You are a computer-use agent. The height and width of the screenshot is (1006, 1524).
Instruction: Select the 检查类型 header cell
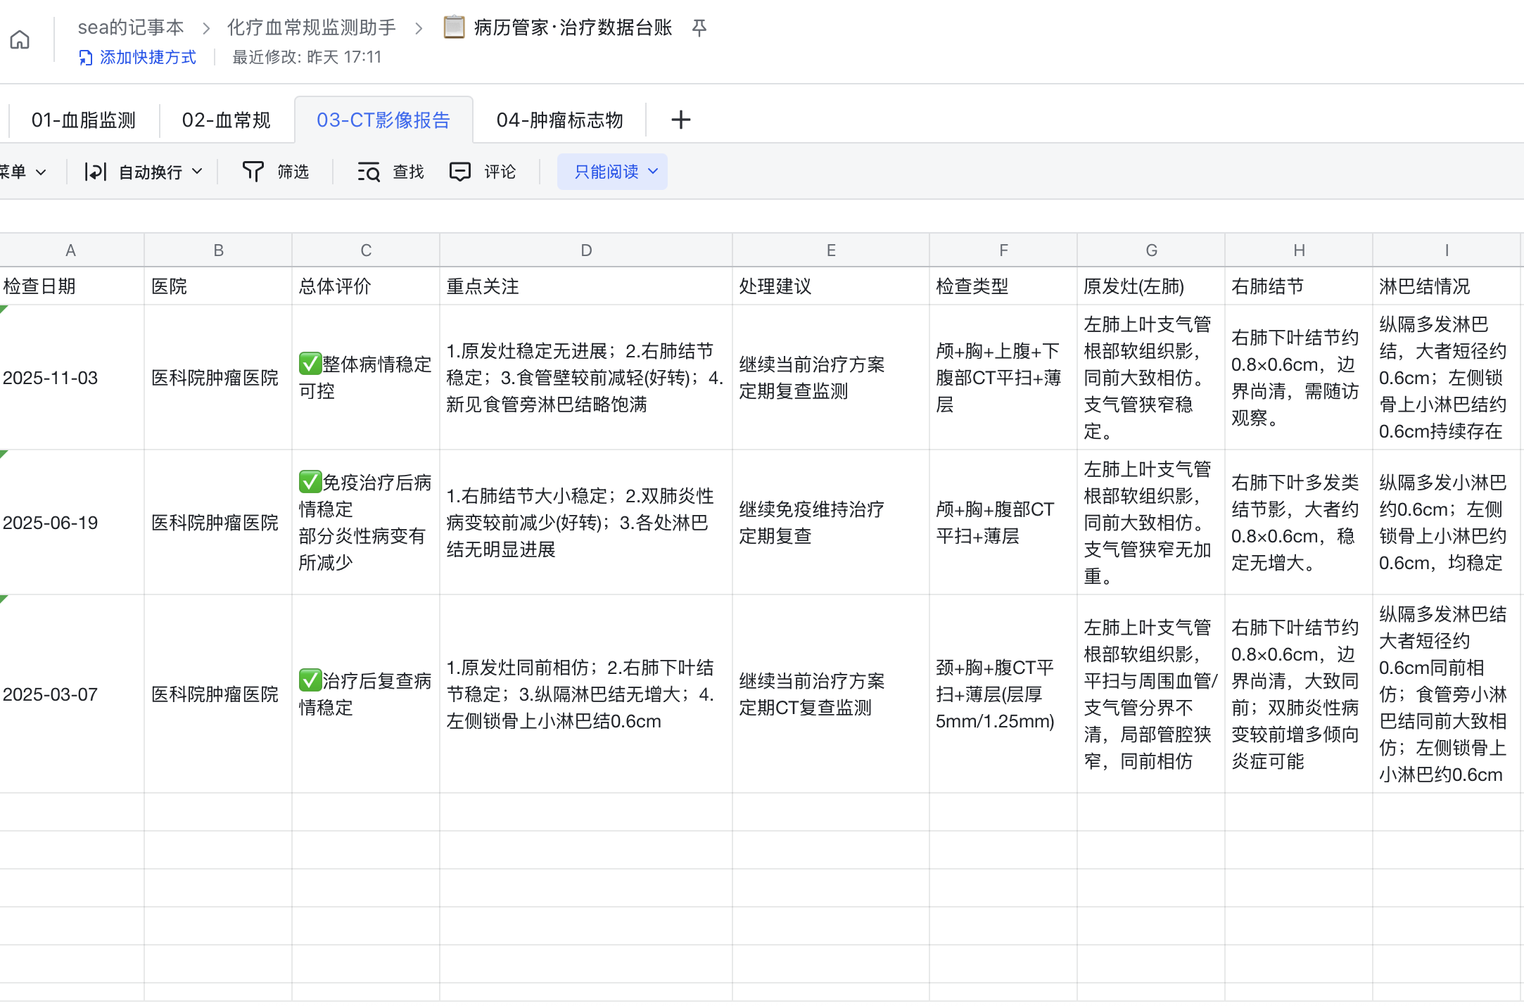click(x=1003, y=286)
